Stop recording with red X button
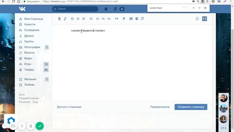The width and height of the screenshot is (234, 132). 22,126
